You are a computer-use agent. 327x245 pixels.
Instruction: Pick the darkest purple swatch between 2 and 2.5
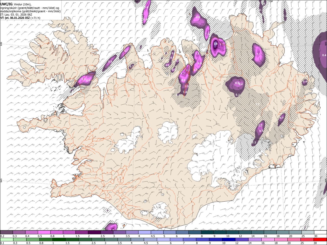click(94, 232)
